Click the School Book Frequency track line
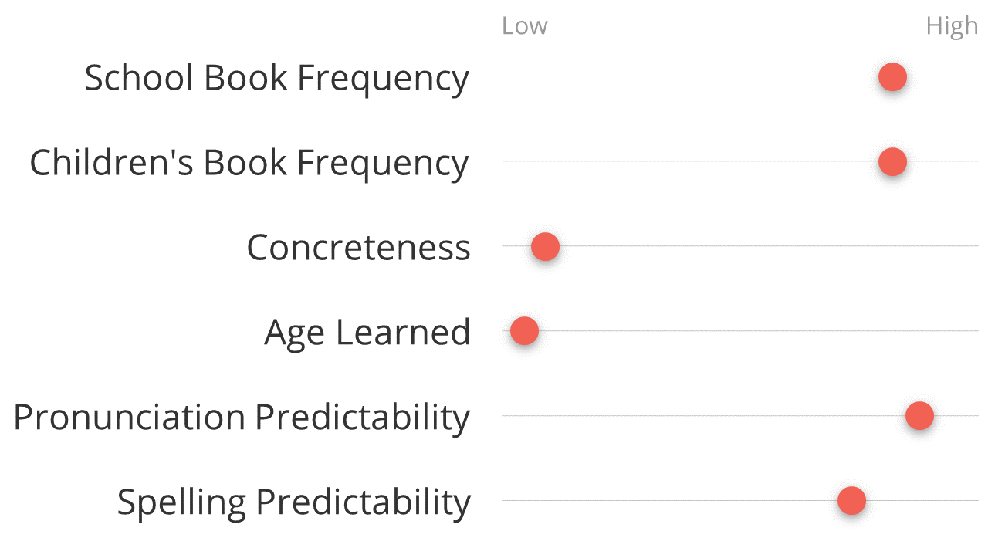The height and width of the screenshot is (548, 1005). click(740, 76)
